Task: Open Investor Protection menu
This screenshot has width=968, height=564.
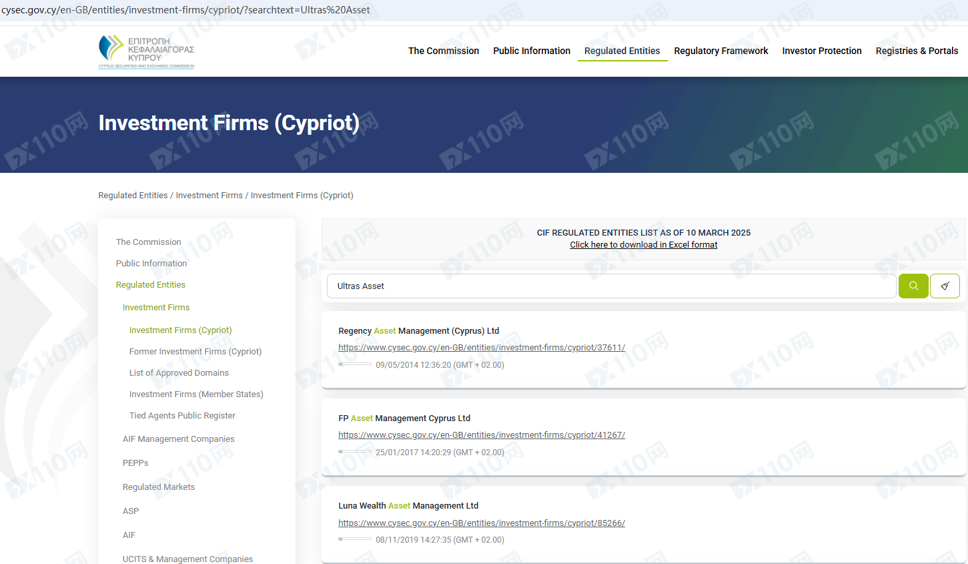Action: (821, 51)
